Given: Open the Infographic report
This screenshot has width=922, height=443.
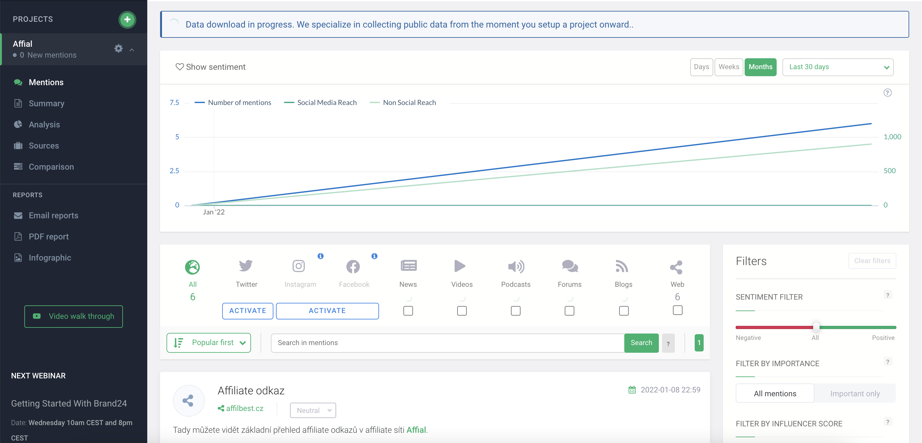Looking at the screenshot, I should click(50, 258).
